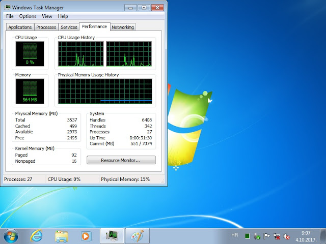
Task: Click the Cached memory value 499
Action: 73,126
